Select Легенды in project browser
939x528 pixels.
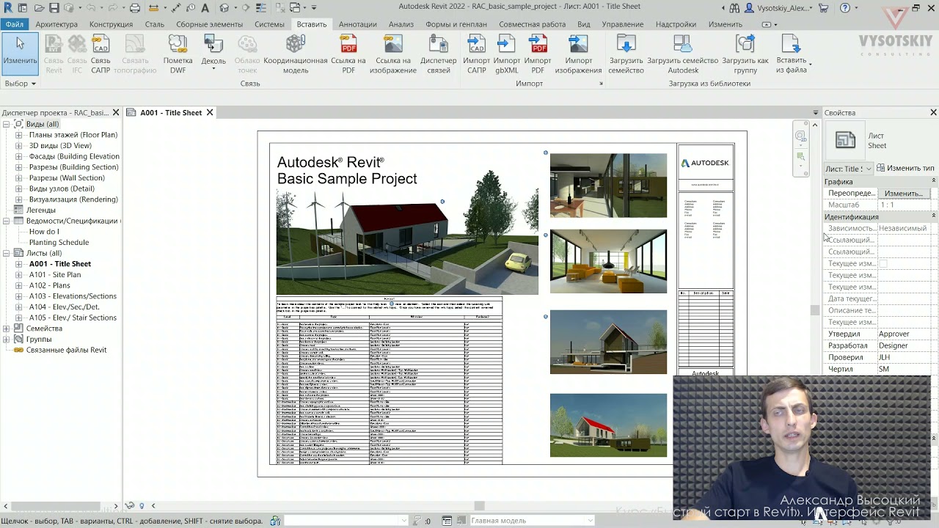tap(40, 210)
